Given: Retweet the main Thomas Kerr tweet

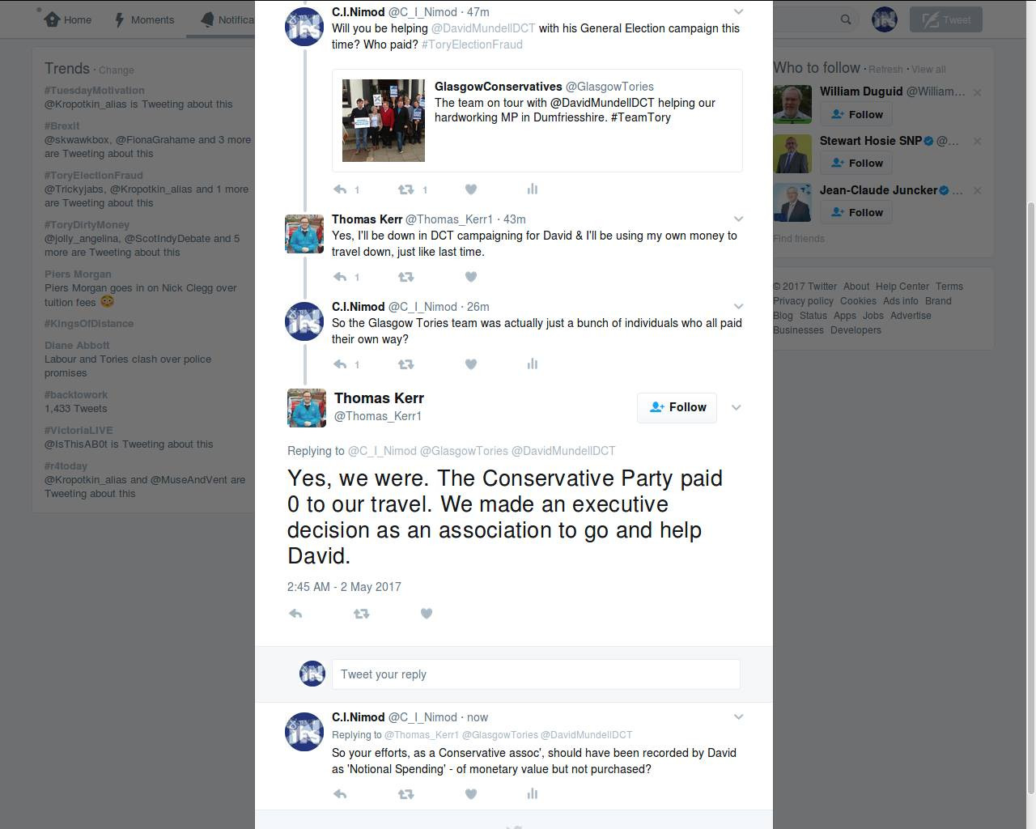Looking at the screenshot, I should [x=362, y=614].
